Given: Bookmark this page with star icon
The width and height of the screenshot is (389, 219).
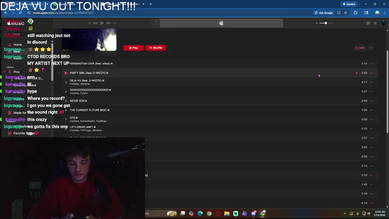Looking at the screenshot, I should [346, 13].
